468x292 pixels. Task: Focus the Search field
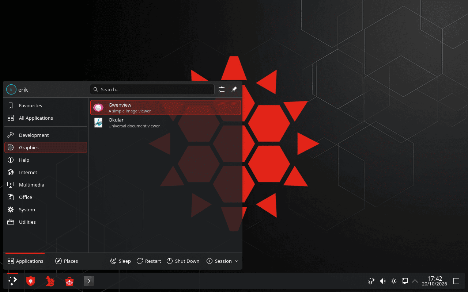[x=152, y=89]
